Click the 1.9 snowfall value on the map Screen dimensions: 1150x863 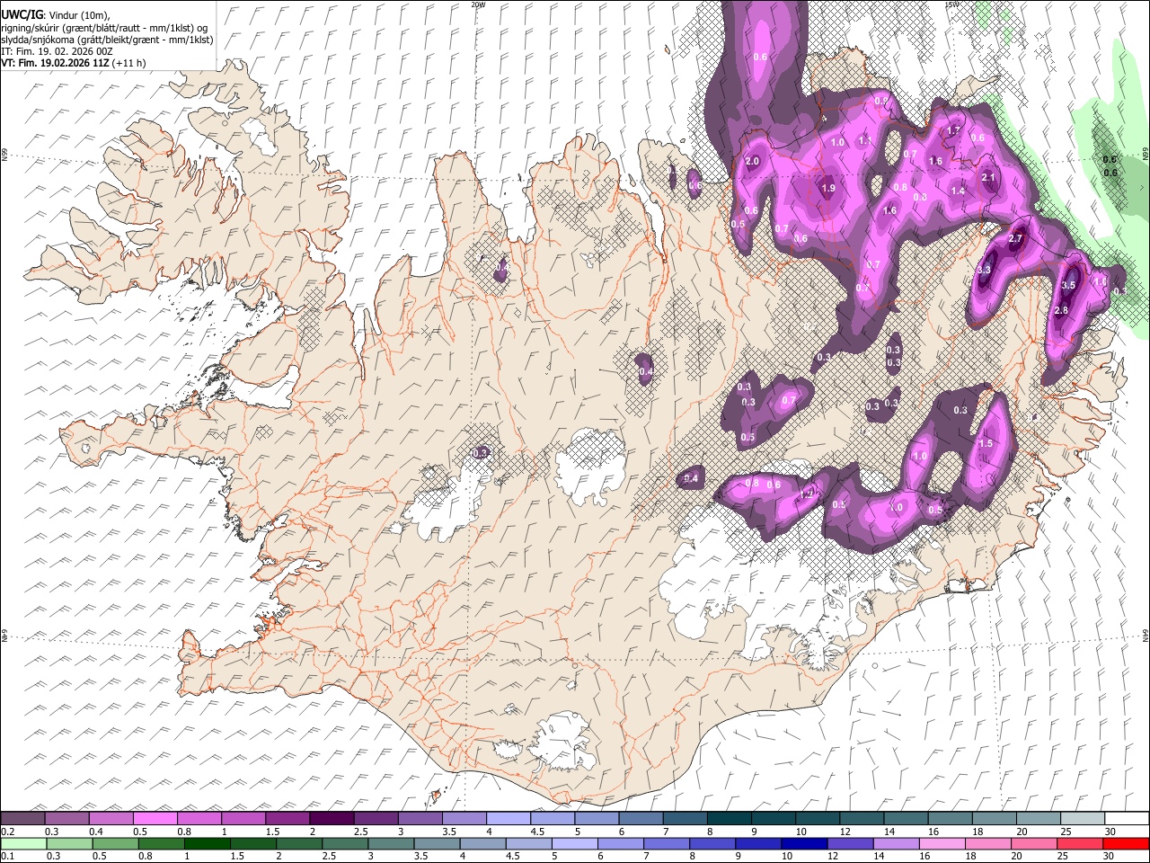pos(828,189)
